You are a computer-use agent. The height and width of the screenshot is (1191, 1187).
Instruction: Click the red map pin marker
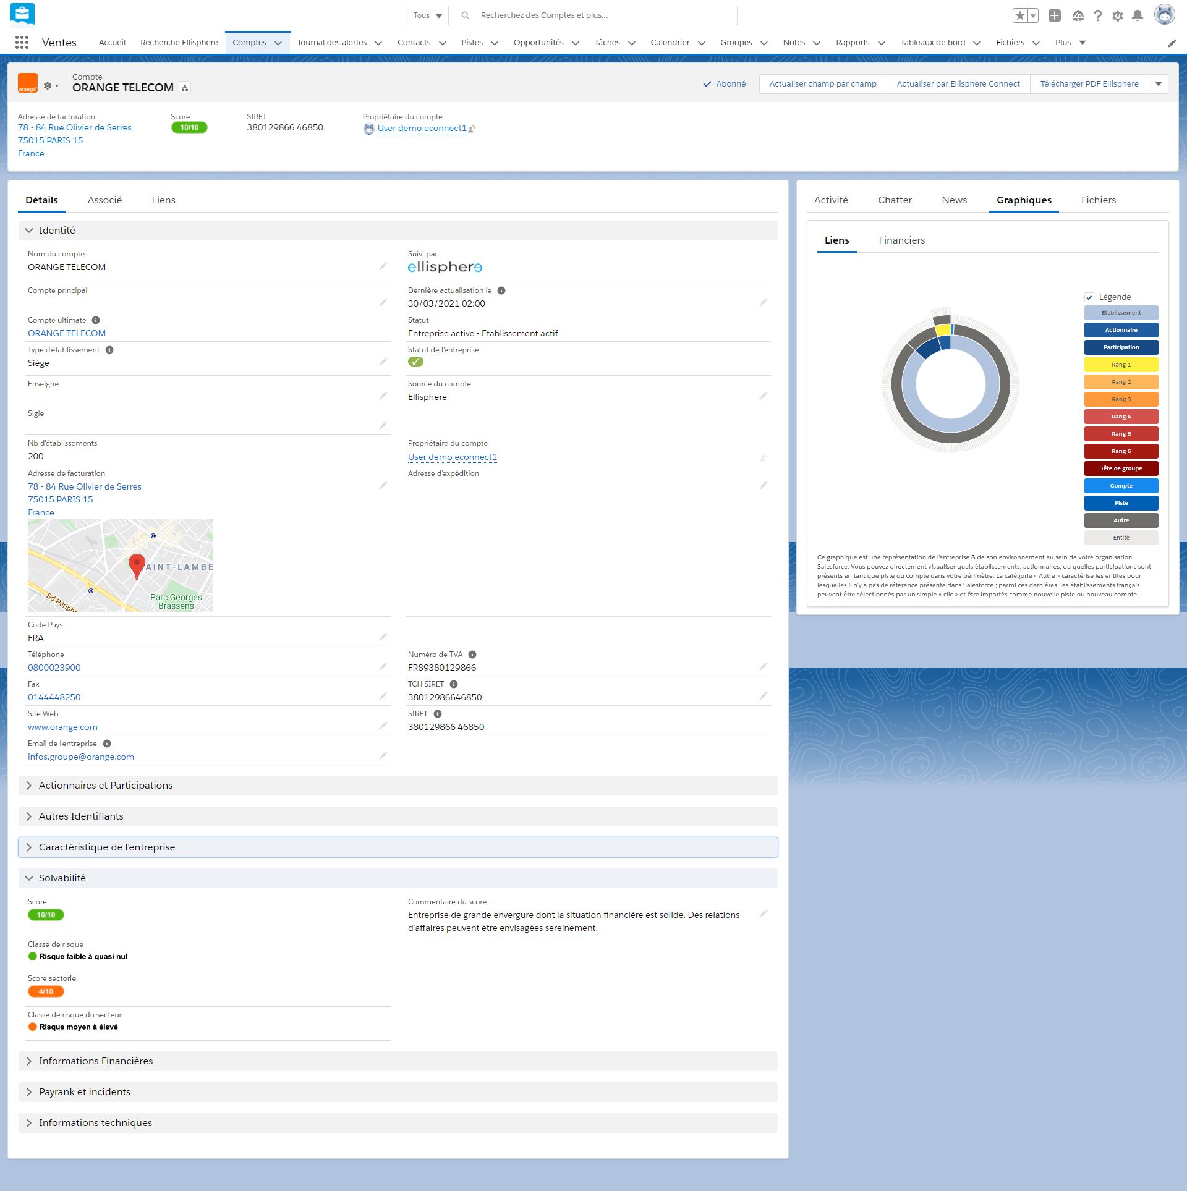137,566
